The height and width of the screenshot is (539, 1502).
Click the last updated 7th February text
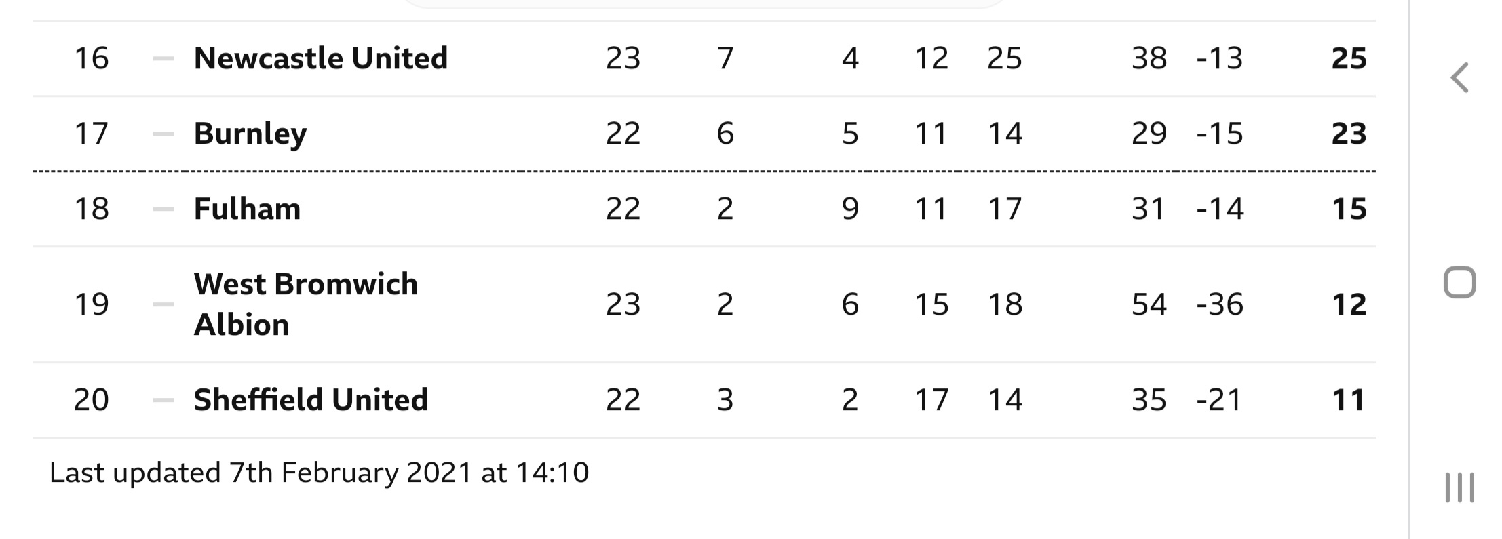click(319, 473)
